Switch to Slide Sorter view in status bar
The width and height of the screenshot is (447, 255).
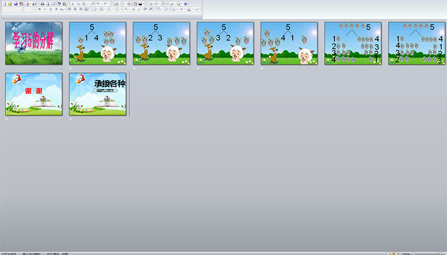(394, 254)
